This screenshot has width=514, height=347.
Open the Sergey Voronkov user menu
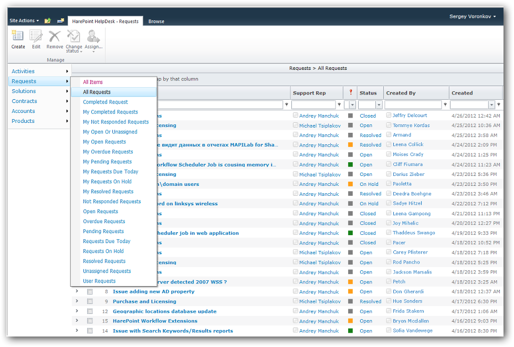click(473, 16)
